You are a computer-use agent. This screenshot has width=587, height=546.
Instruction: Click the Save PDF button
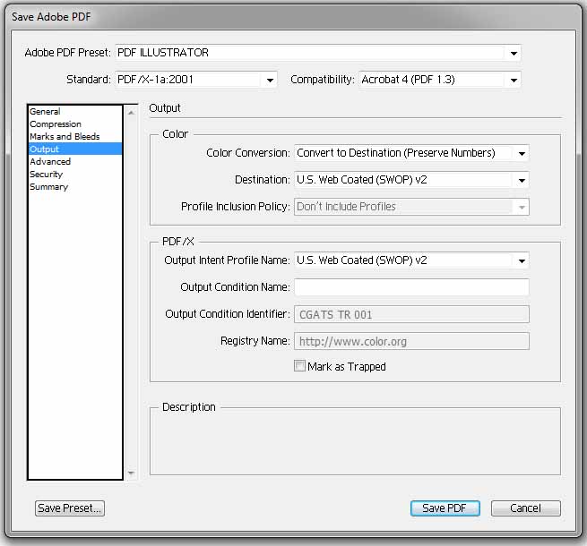(x=445, y=508)
